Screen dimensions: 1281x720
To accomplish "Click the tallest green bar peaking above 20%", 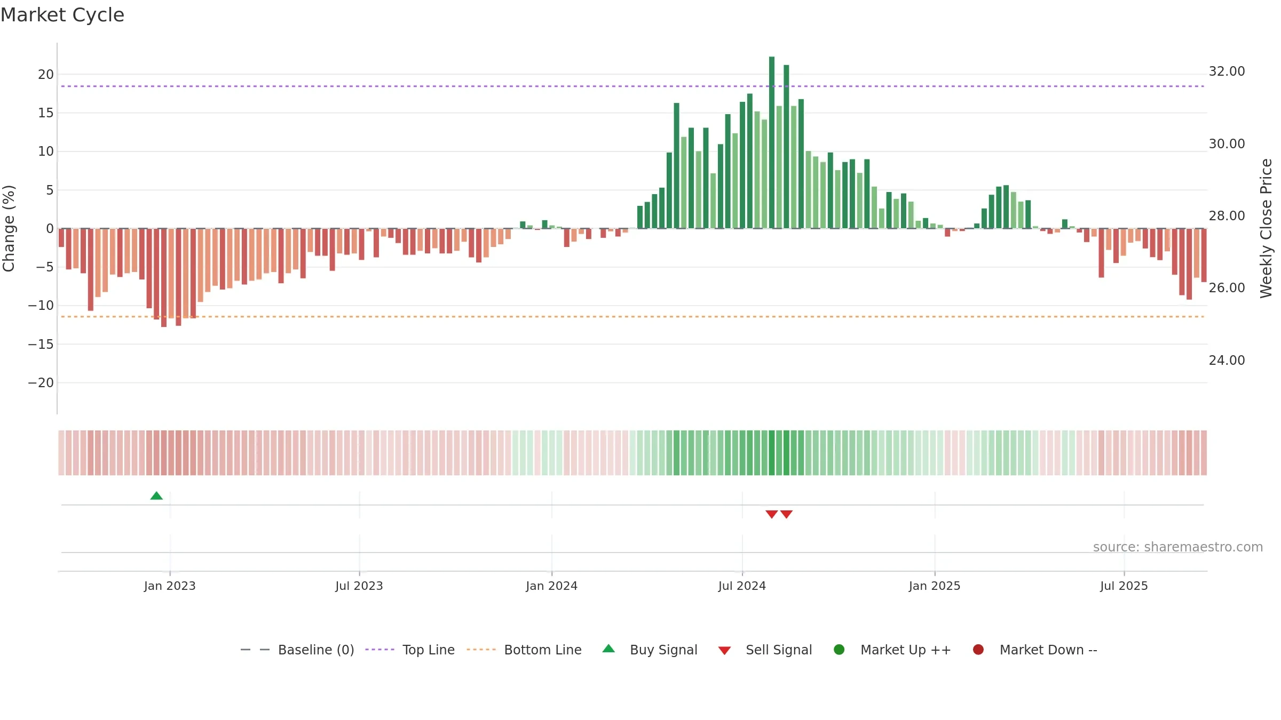I will pos(772,142).
